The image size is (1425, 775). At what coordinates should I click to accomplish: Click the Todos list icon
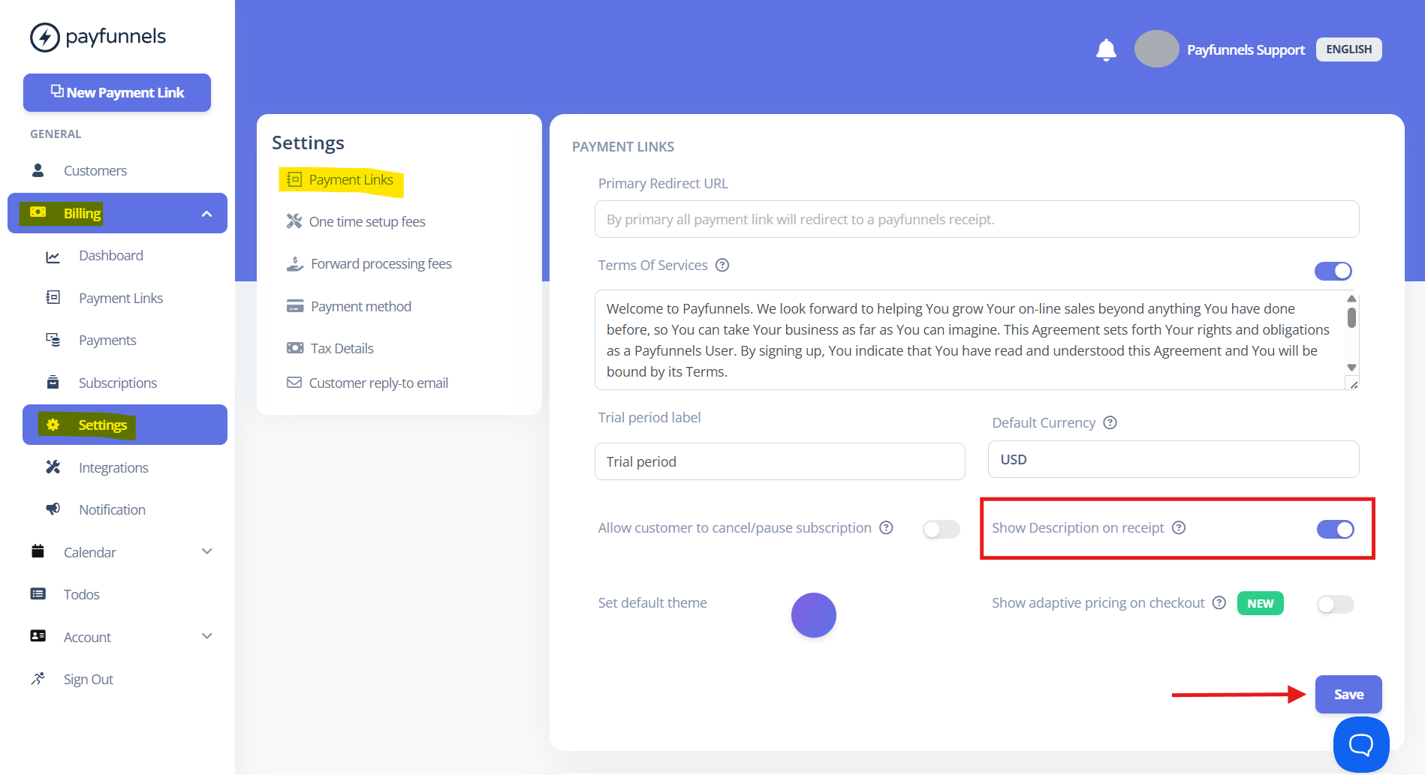[x=38, y=593]
